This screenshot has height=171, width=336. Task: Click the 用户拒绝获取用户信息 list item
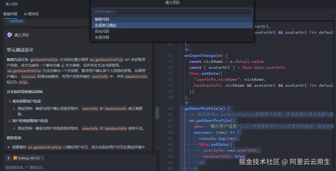point(30,121)
